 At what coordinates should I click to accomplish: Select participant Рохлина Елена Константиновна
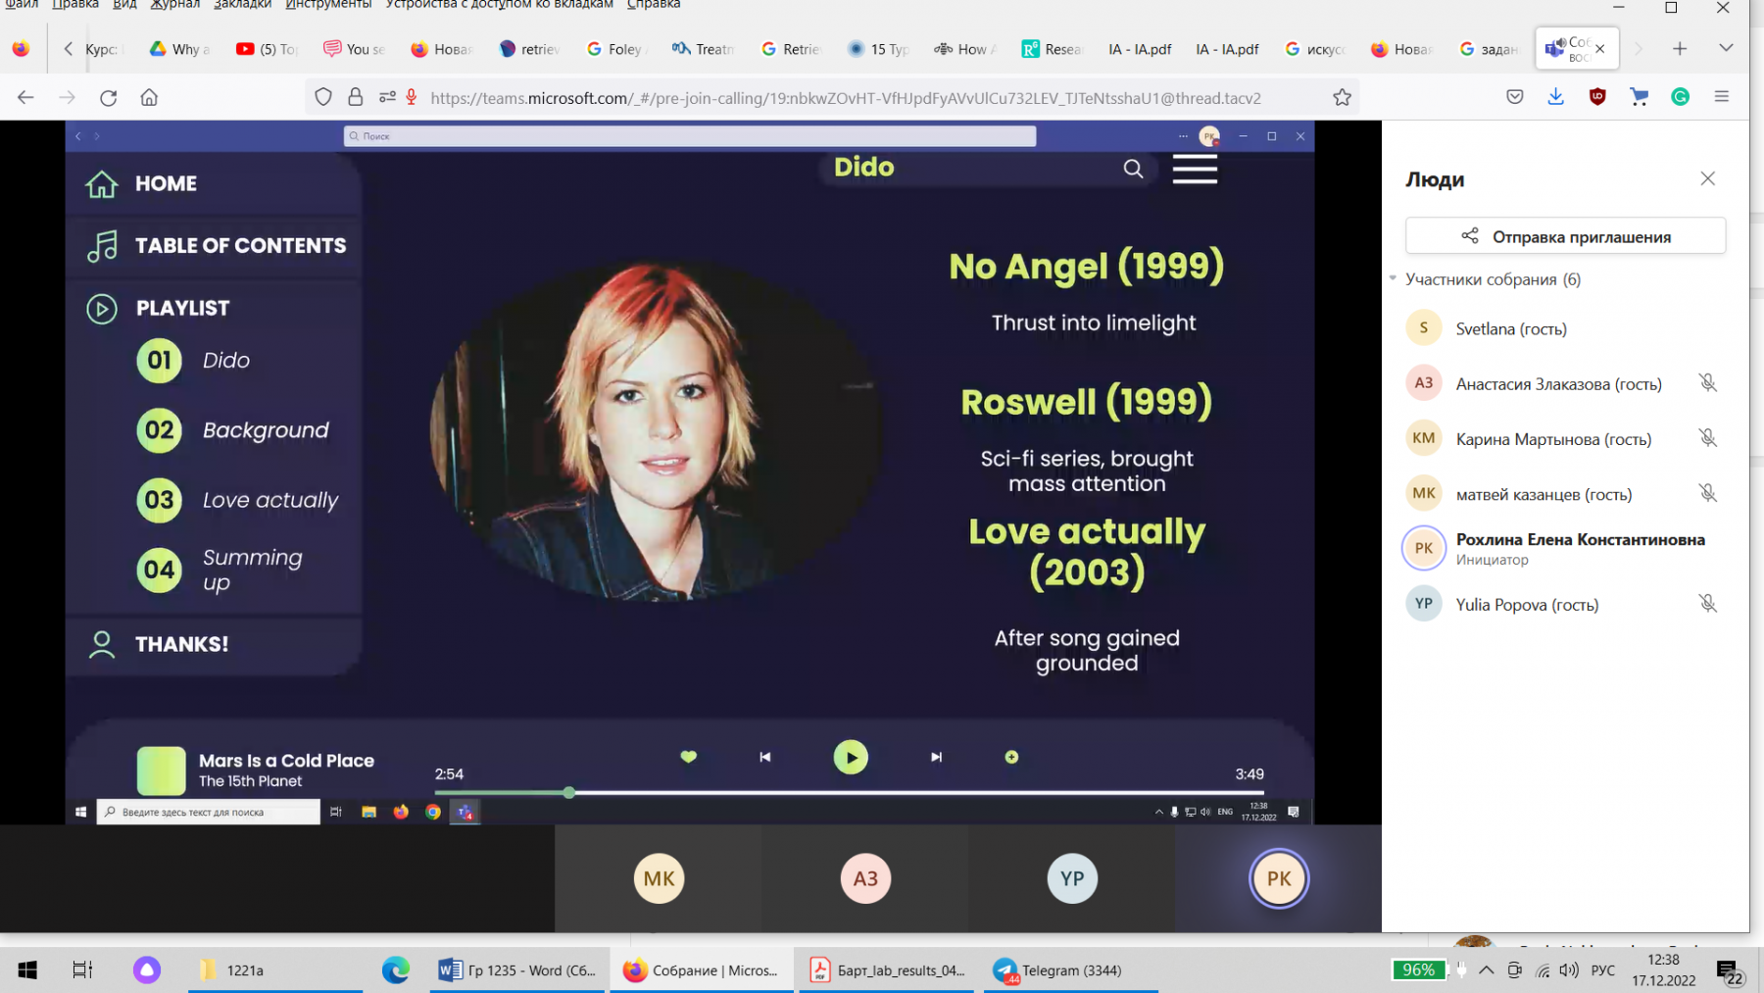click(x=1565, y=548)
